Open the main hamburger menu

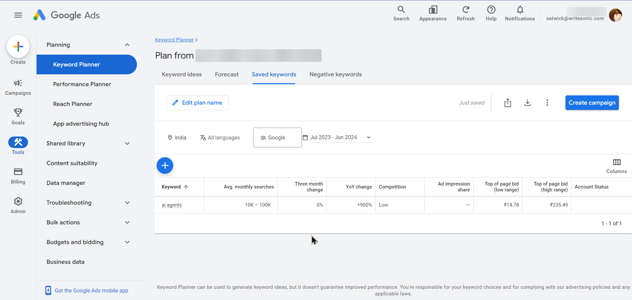(x=18, y=15)
